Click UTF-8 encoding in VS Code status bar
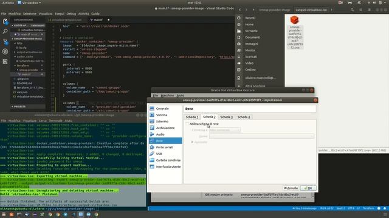The height and width of the screenshot is (218, 389). pyautogui.click(x=351, y=208)
